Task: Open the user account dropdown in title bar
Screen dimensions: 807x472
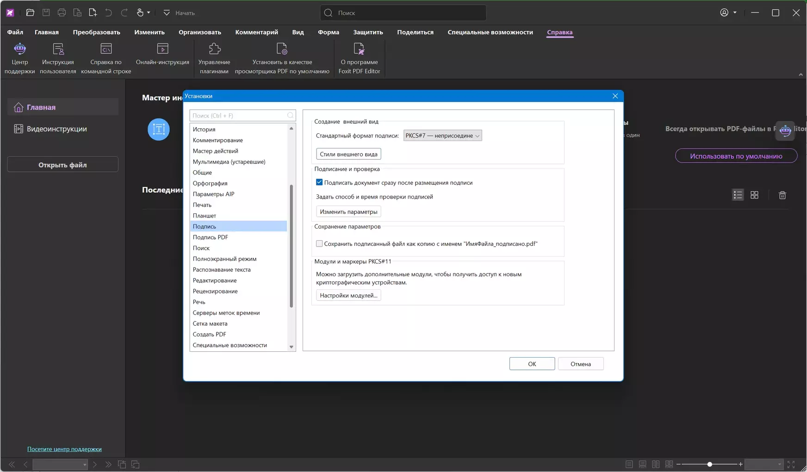Action: 728,13
